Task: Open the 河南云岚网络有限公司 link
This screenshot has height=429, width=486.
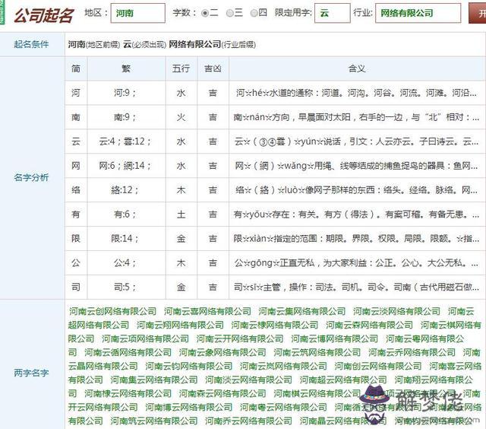Action: (283, 366)
